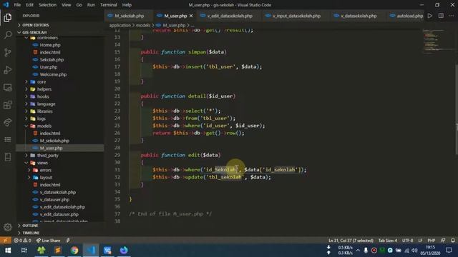The image size is (458, 257).
Task: Open the Extensions view
Action: click(x=8, y=105)
